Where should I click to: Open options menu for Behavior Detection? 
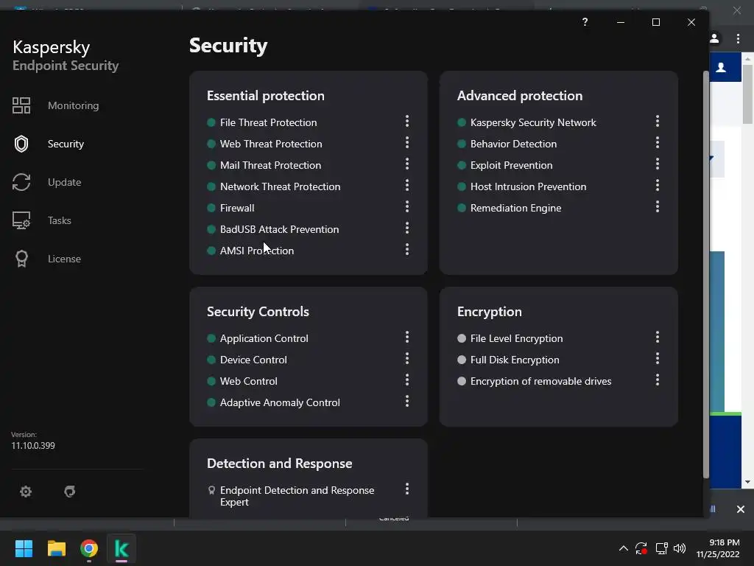pos(658,142)
